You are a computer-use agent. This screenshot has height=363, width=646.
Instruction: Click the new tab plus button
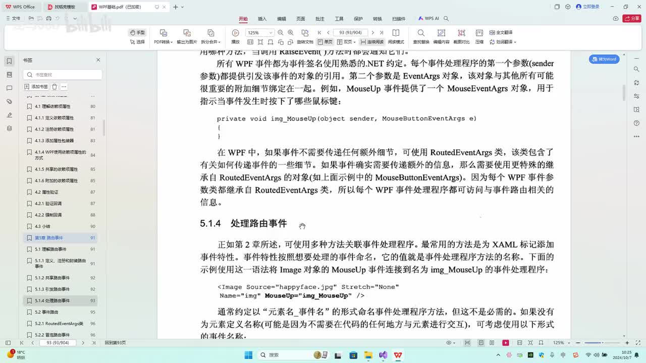click(175, 7)
